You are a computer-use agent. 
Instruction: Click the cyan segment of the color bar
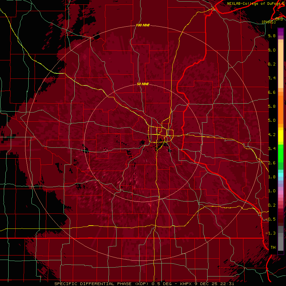coord(281,175)
